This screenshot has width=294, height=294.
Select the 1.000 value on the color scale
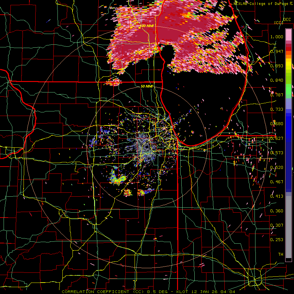coord(277,37)
